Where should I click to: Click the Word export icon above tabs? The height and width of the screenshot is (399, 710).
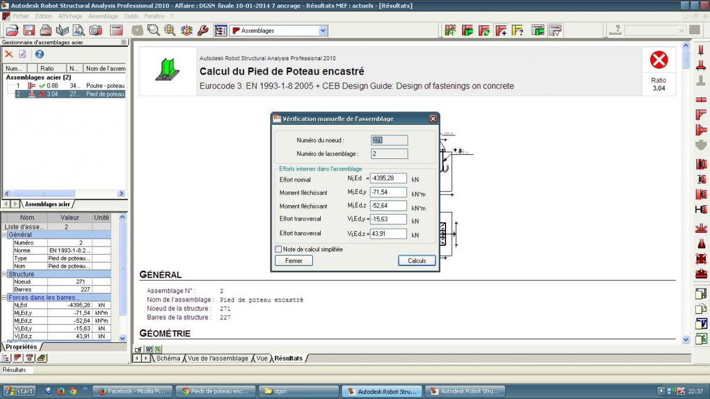click(x=149, y=349)
